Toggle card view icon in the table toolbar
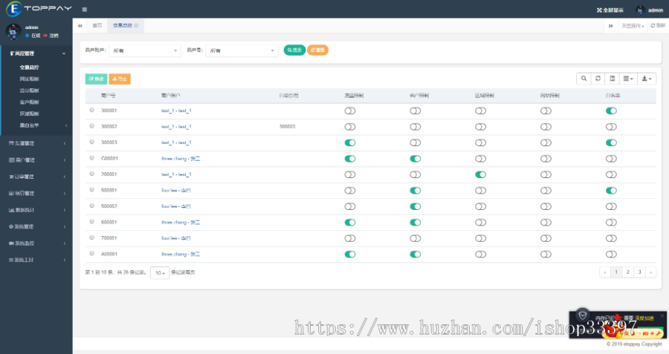 click(x=612, y=78)
